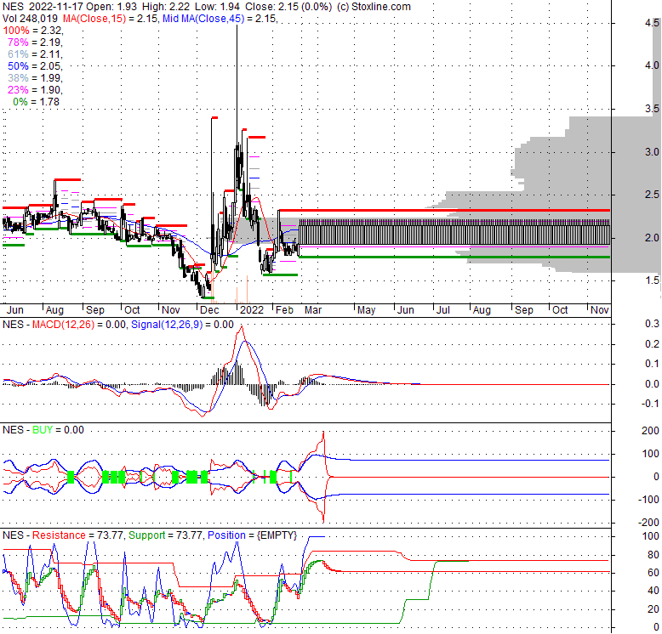Click the 'Jun' label at axis start

15,310
